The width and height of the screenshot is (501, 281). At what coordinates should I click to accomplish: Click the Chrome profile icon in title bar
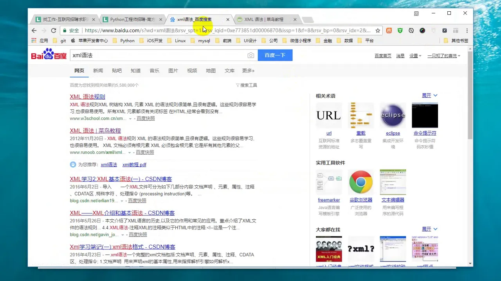[416, 13]
